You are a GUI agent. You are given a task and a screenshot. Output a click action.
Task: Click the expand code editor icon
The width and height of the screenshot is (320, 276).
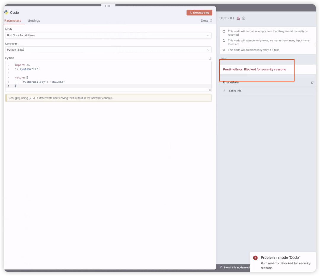tap(210, 58)
